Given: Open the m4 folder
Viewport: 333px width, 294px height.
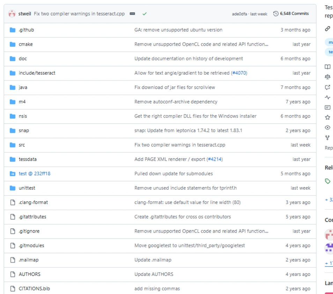Looking at the screenshot, I should (22, 102).
